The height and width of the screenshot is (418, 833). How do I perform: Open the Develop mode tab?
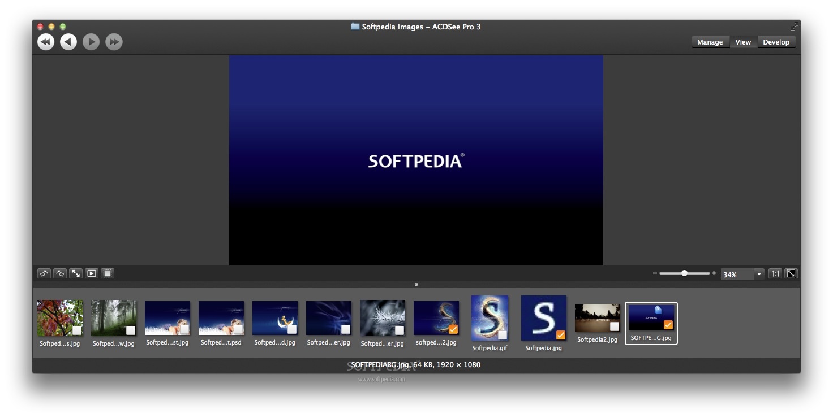[x=776, y=42]
